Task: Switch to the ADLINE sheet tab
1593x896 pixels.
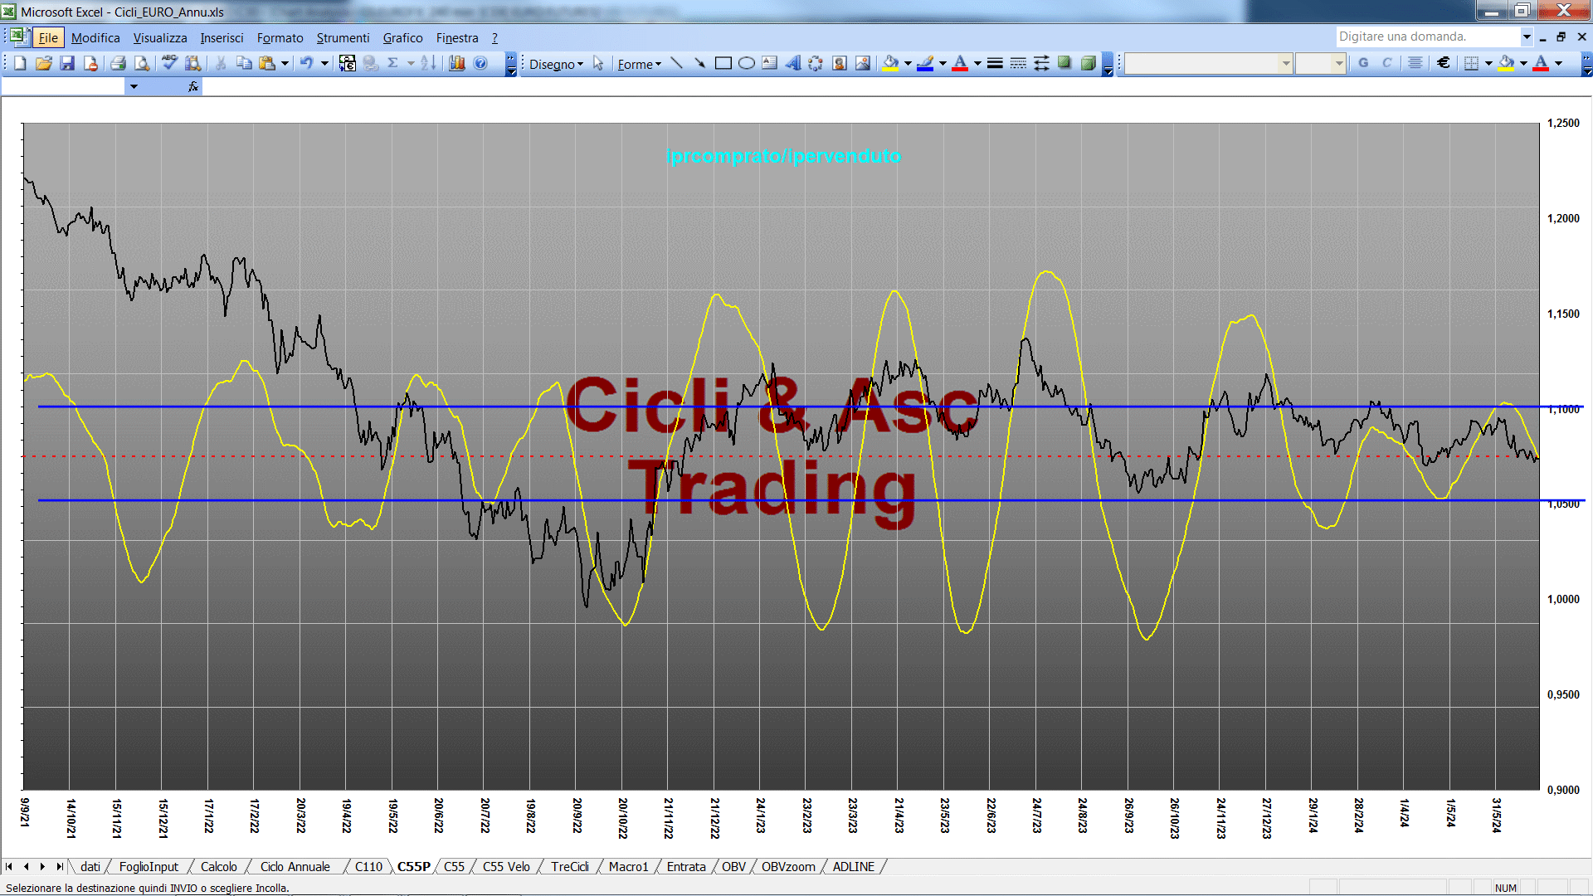Action: [854, 866]
